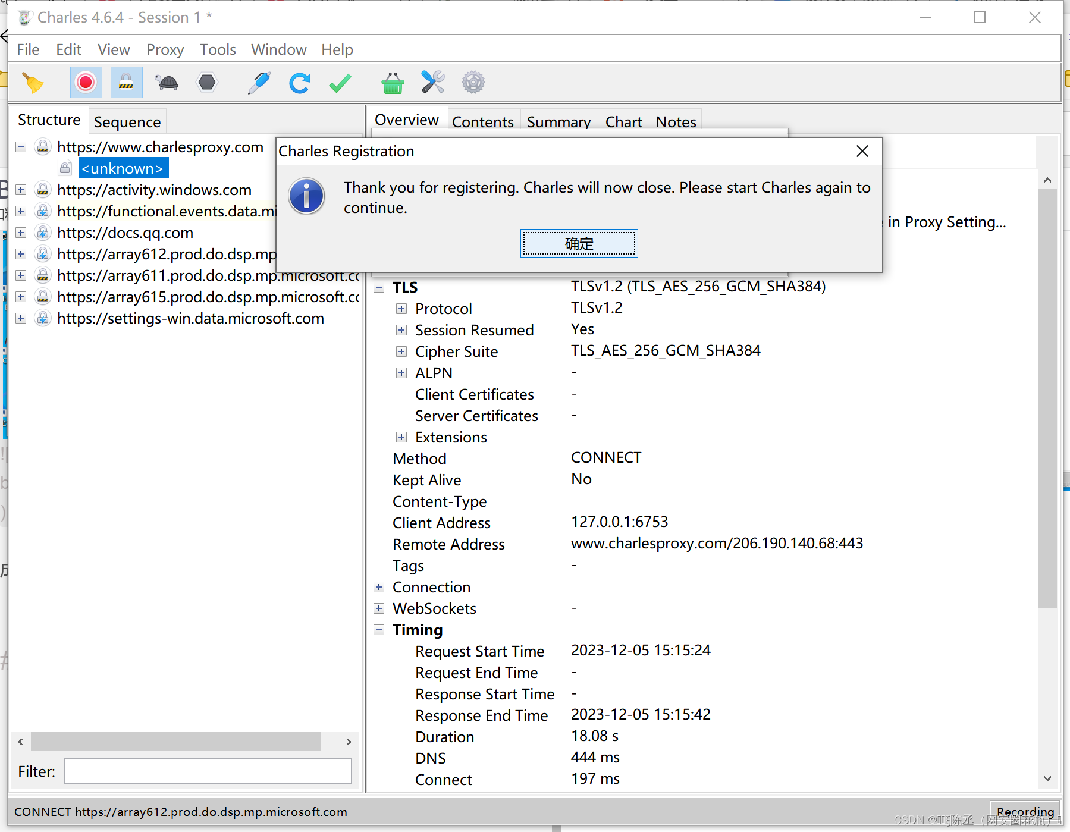Open the Proxy menu

pos(165,49)
